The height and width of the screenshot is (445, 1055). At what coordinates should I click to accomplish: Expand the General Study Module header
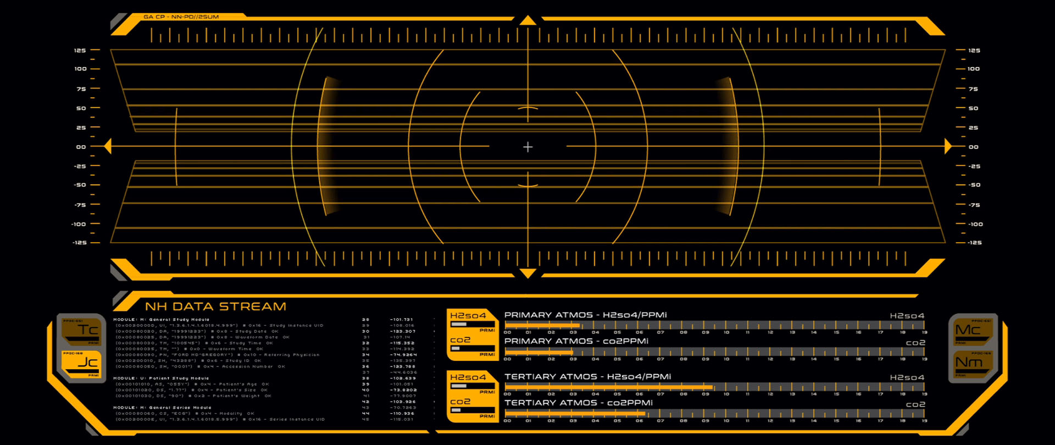(161, 319)
